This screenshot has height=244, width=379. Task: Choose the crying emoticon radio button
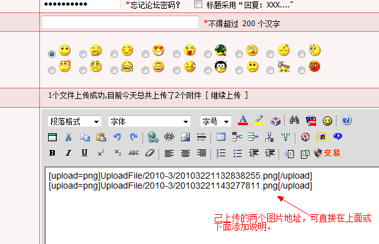click(114, 70)
